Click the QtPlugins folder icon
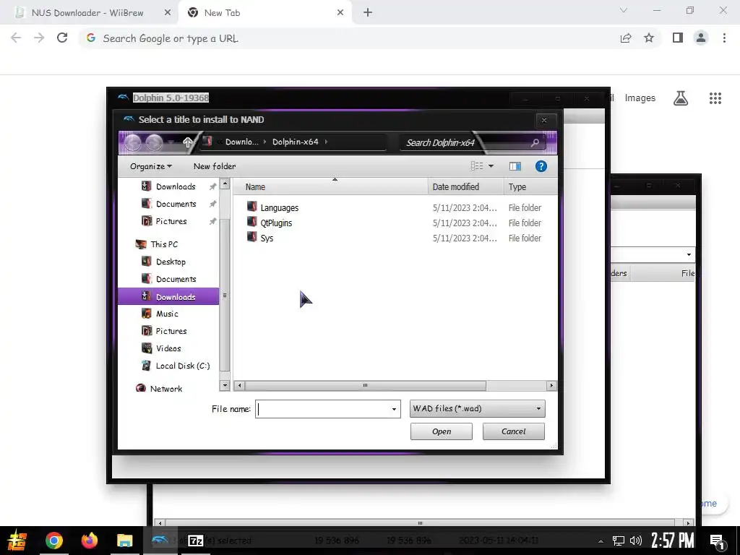740x555 pixels. pyautogui.click(x=252, y=222)
